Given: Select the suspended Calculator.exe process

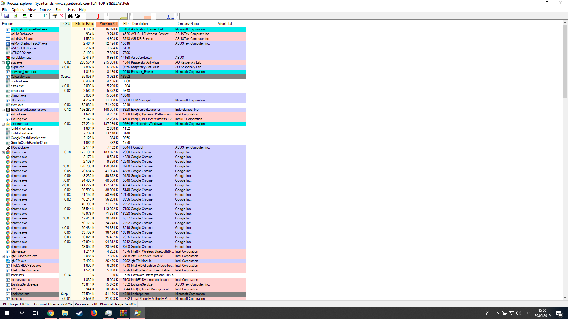Looking at the screenshot, I should point(123,77).
